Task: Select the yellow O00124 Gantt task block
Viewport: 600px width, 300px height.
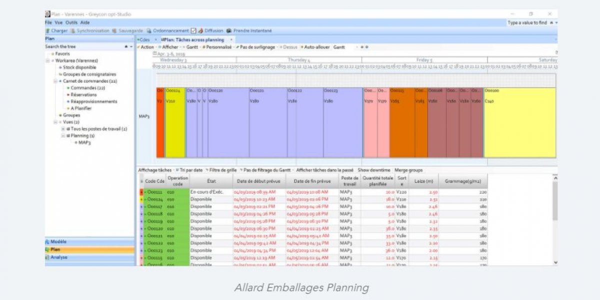Action: click(175, 122)
